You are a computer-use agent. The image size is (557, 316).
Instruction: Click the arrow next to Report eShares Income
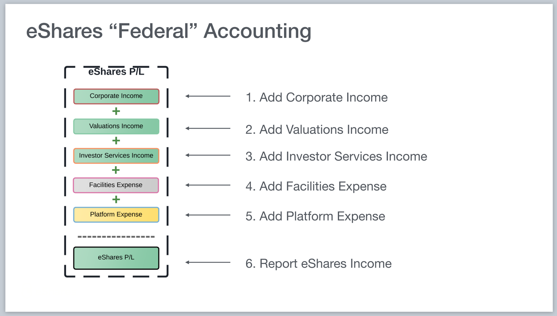tap(208, 262)
